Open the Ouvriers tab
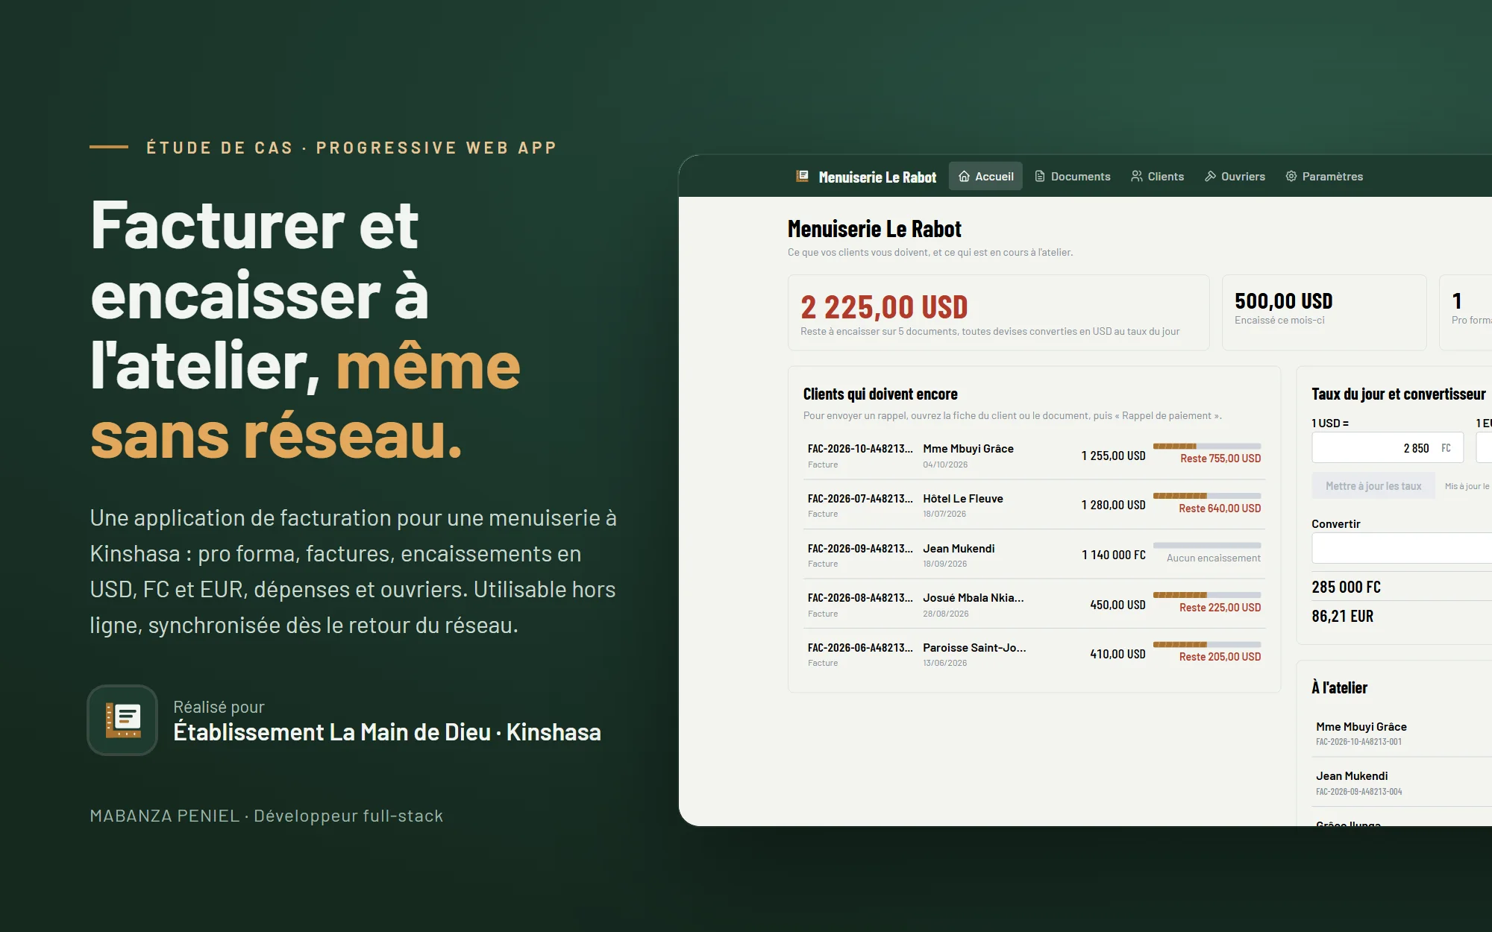The height and width of the screenshot is (932, 1492). pyautogui.click(x=1235, y=176)
